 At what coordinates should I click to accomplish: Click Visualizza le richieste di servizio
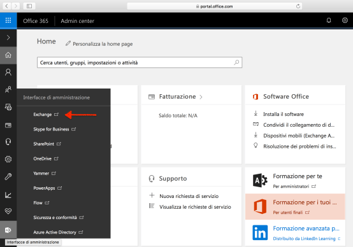click(x=195, y=207)
